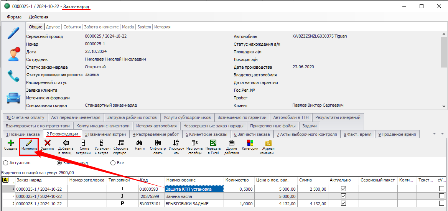Select the Все radio button
Viewport: 448px width, 211px height.
click(113, 163)
